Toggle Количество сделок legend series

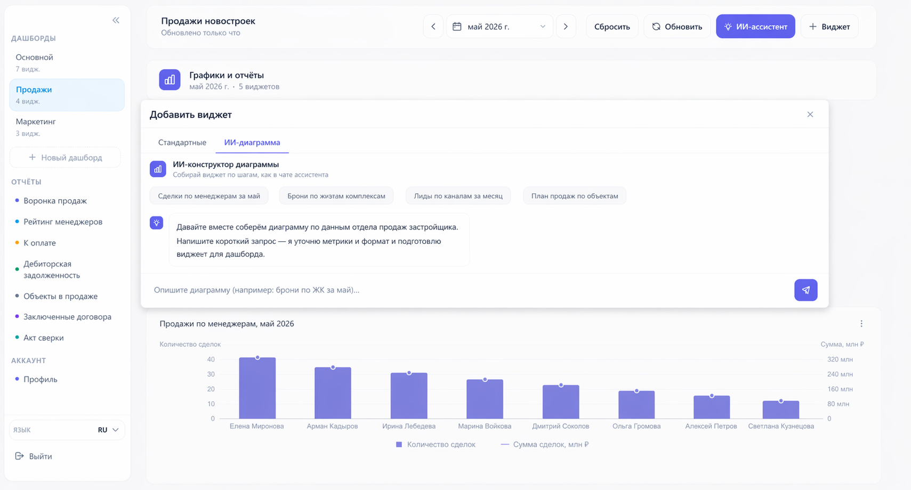pyautogui.click(x=436, y=444)
